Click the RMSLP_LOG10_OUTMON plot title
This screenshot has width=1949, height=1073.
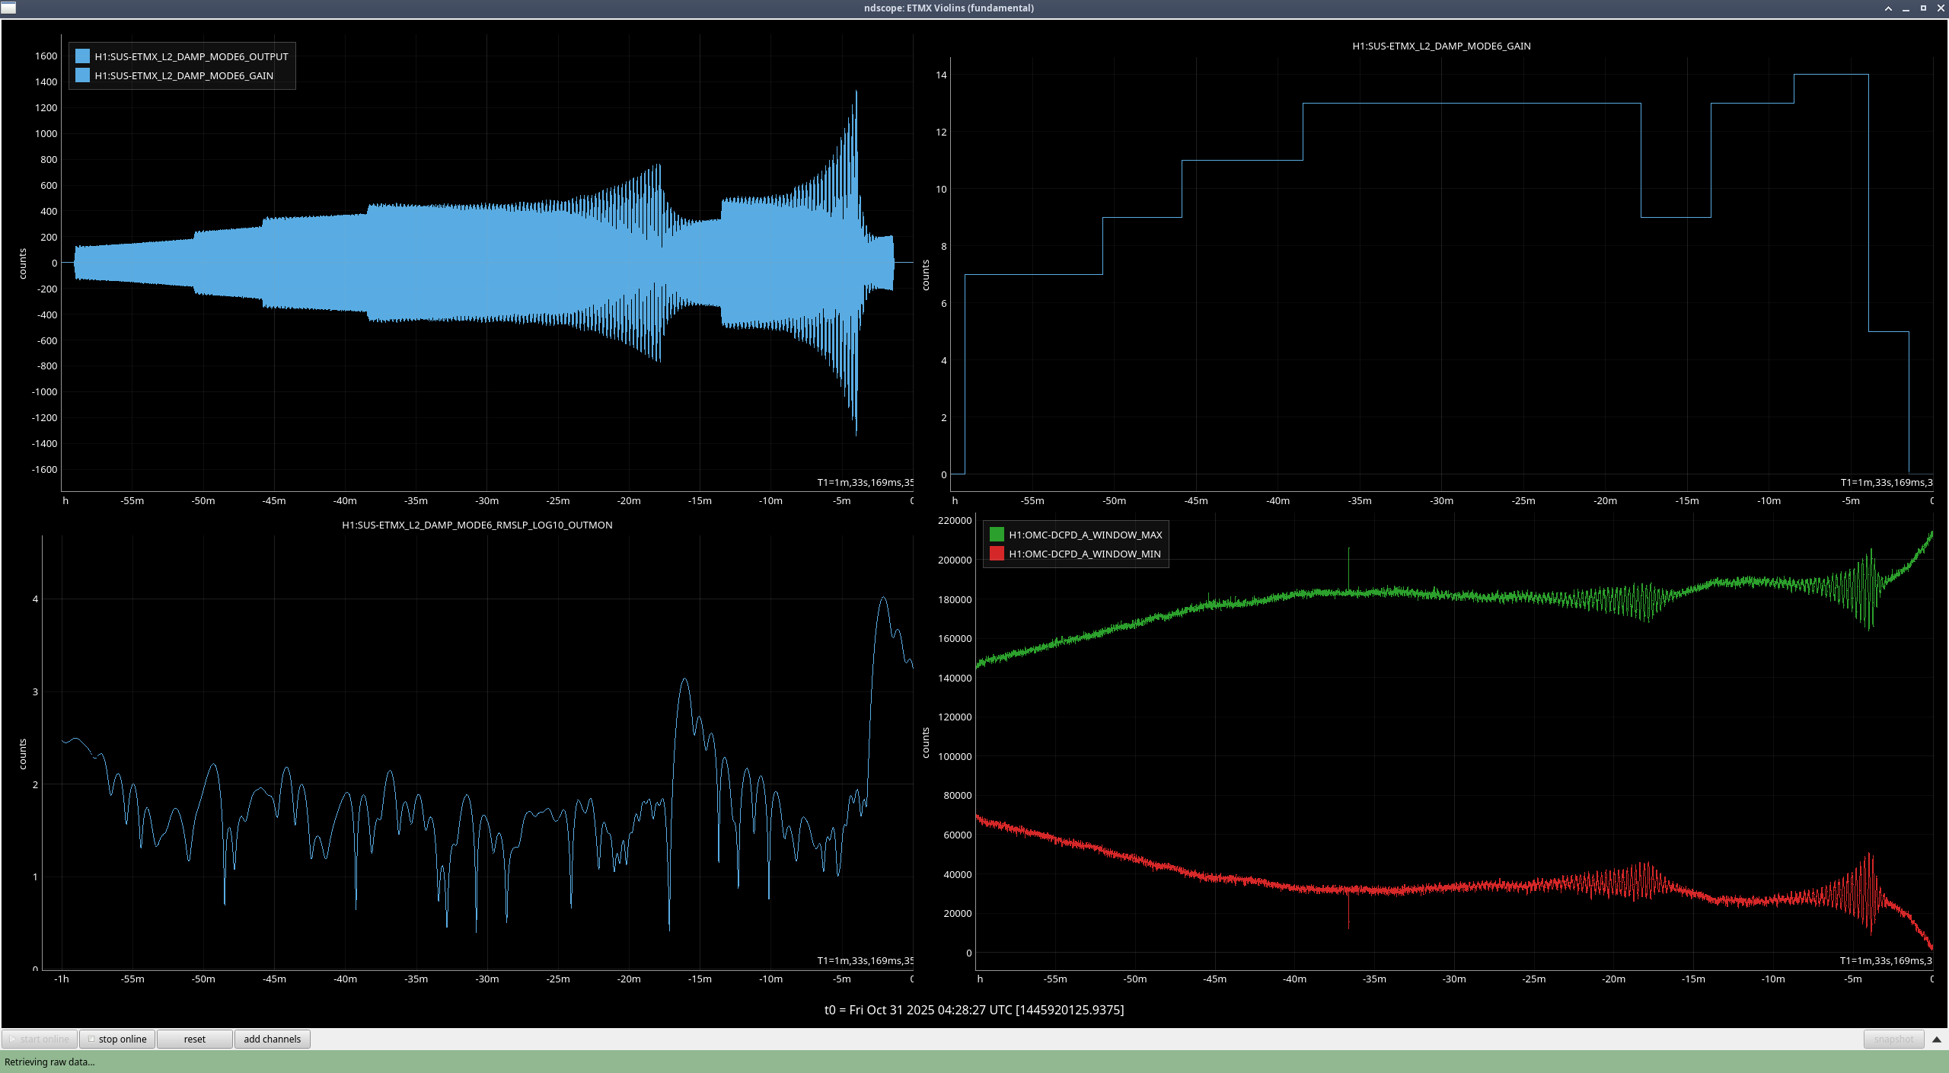[477, 525]
